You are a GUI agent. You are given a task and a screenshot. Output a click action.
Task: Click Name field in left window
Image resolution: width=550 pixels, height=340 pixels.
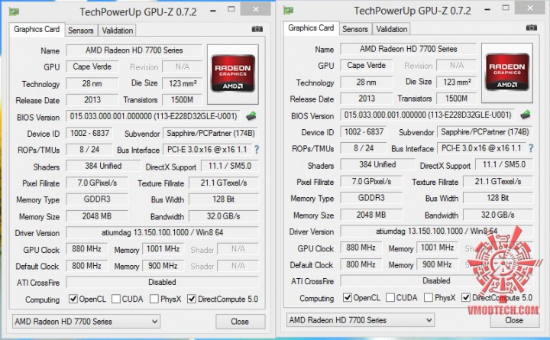tap(134, 50)
